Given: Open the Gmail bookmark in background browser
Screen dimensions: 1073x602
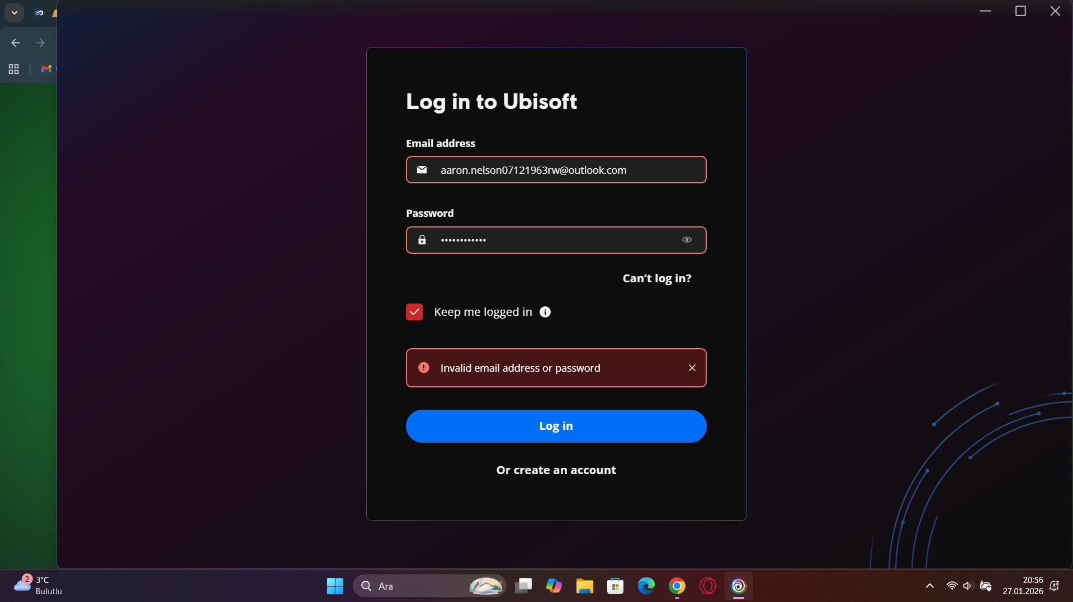Looking at the screenshot, I should click(x=46, y=69).
